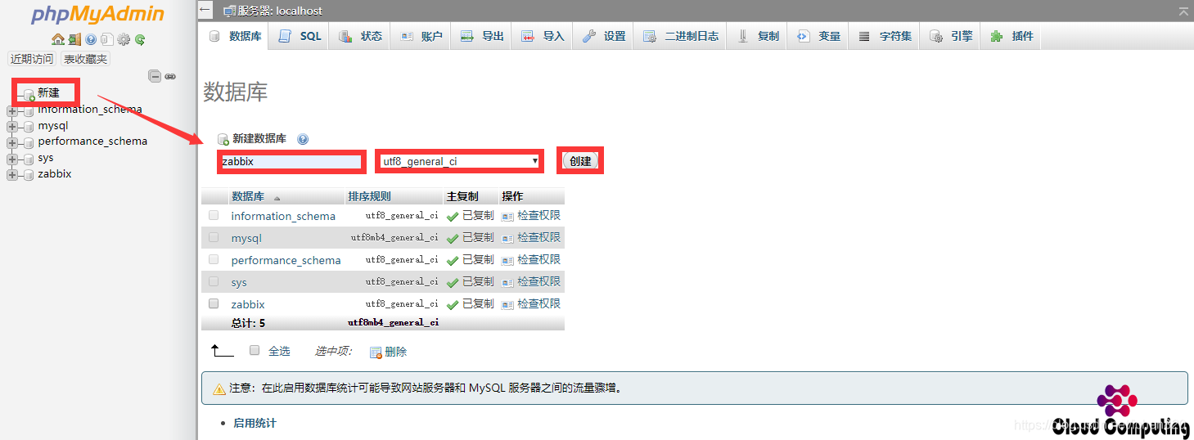Open phpMyAdmin home icon
Screen dimensions: 1194x440
click(x=57, y=39)
